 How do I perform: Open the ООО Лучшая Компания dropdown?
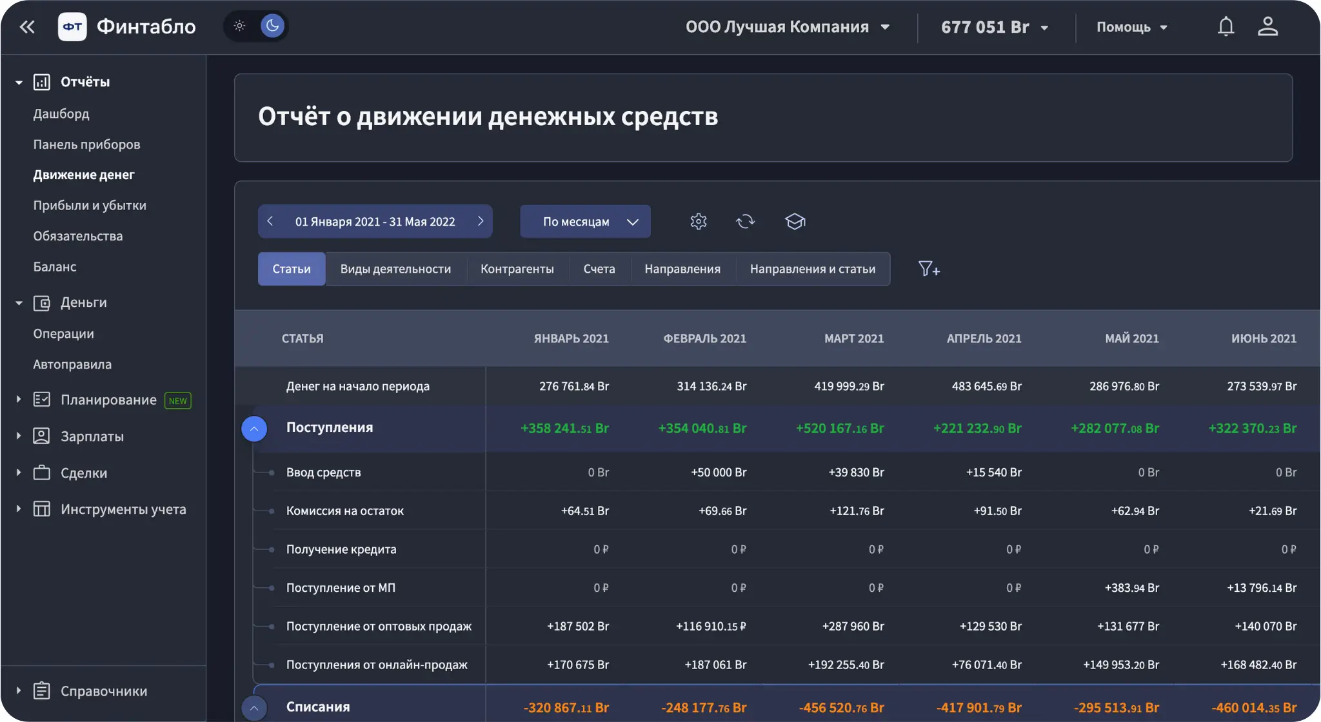788,27
